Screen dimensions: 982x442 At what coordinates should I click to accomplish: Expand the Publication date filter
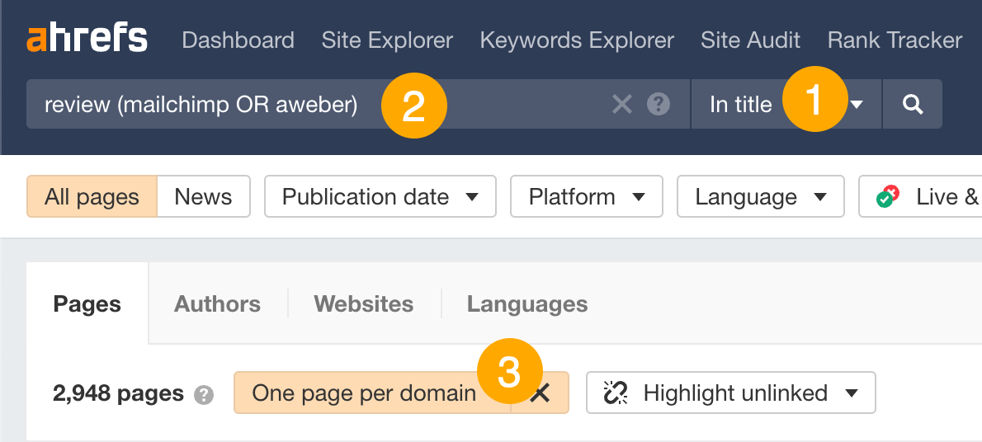coord(380,197)
